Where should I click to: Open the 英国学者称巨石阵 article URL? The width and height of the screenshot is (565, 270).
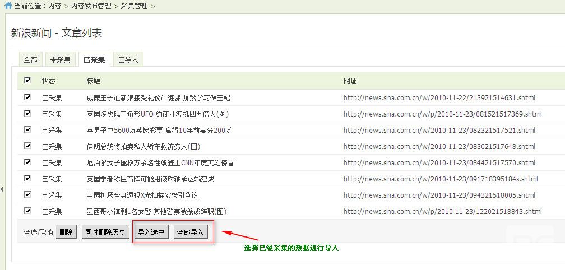click(x=441, y=179)
